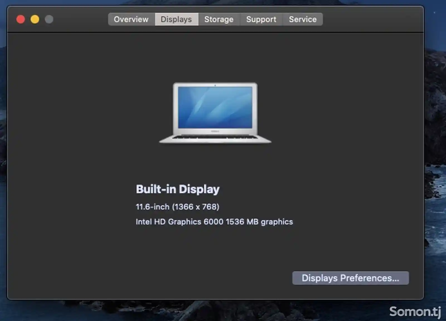Minimize window with yellow button
Image resolution: width=446 pixels, height=321 pixels.
[x=35, y=19]
